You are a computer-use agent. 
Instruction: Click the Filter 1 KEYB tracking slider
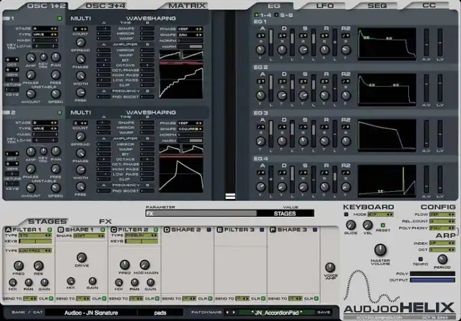[x=35, y=241]
